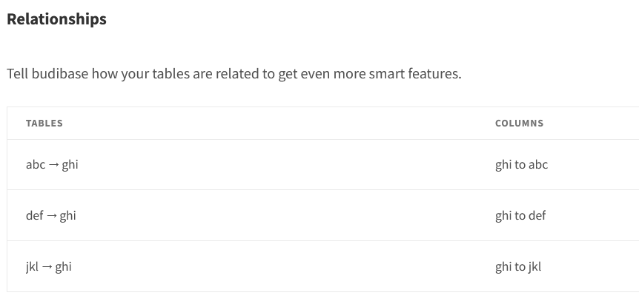Image resolution: width=639 pixels, height=304 pixels.
Task: Open the abc → ghi relationship row
Action: 322,165
